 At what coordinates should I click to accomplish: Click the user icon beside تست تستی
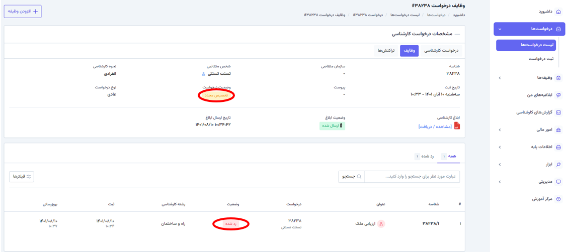pyautogui.click(x=203, y=74)
